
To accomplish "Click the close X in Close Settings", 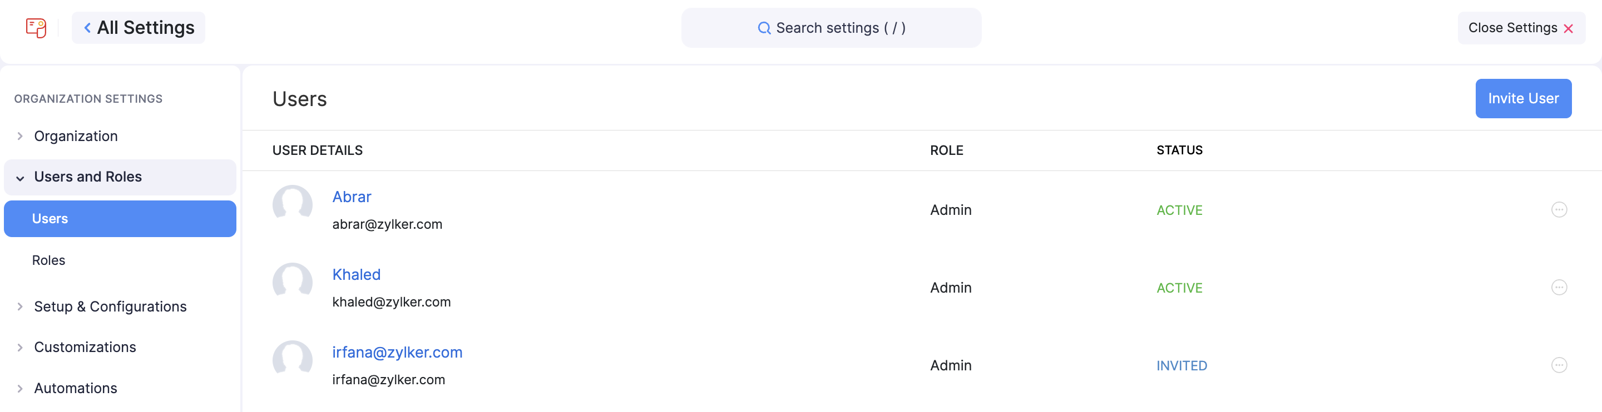I will point(1569,28).
